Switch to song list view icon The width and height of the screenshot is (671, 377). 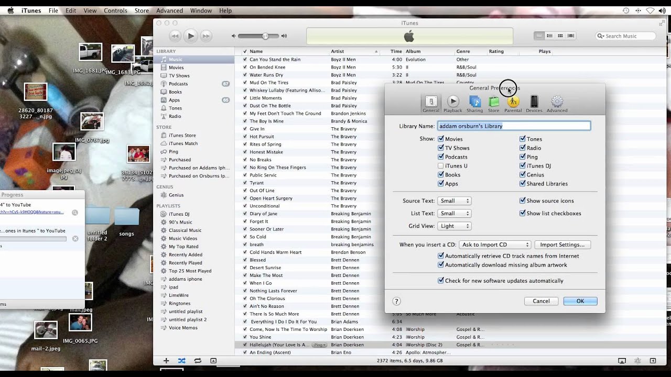(539, 36)
